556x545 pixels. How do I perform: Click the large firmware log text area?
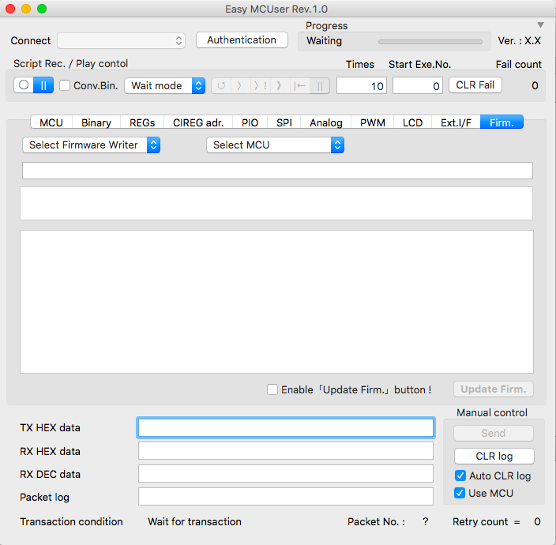[276, 302]
